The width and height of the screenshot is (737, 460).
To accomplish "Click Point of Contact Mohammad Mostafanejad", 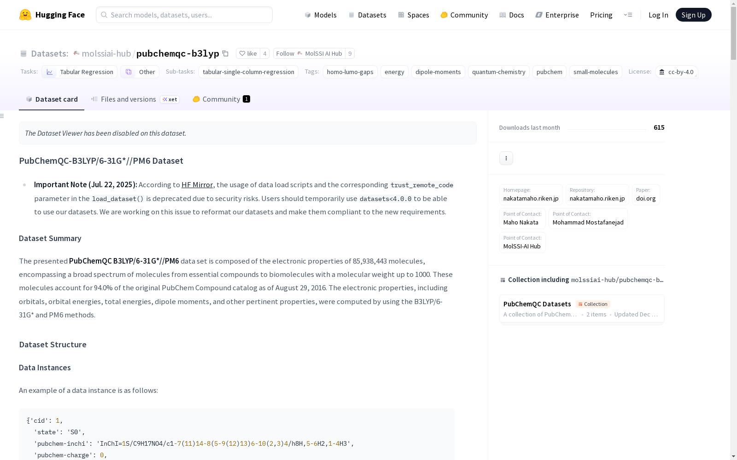I will pos(588,218).
